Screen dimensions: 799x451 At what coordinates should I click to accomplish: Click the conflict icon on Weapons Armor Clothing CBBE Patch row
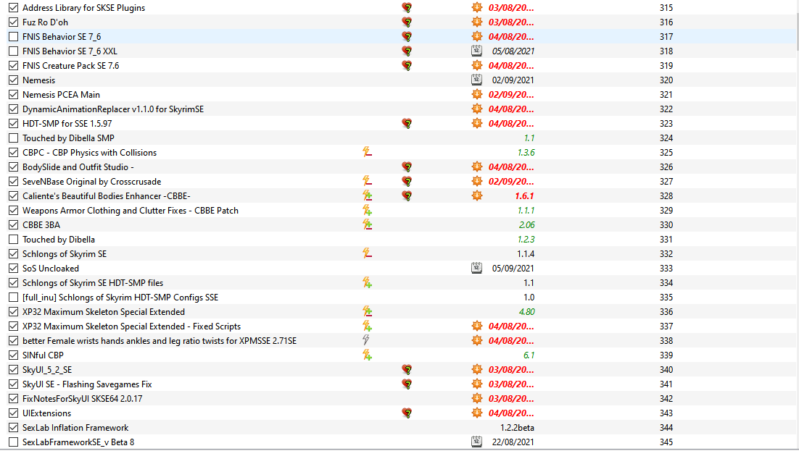(x=367, y=210)
